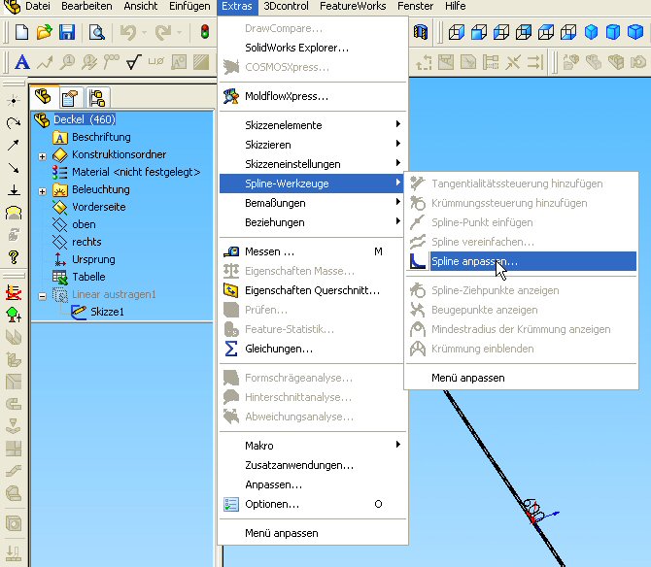Click the Redo arrow icon
The image size is (651, 567).
[163, 32]
